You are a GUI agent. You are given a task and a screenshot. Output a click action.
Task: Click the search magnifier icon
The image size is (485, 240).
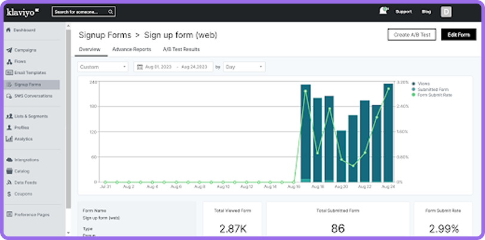point(110,12)
